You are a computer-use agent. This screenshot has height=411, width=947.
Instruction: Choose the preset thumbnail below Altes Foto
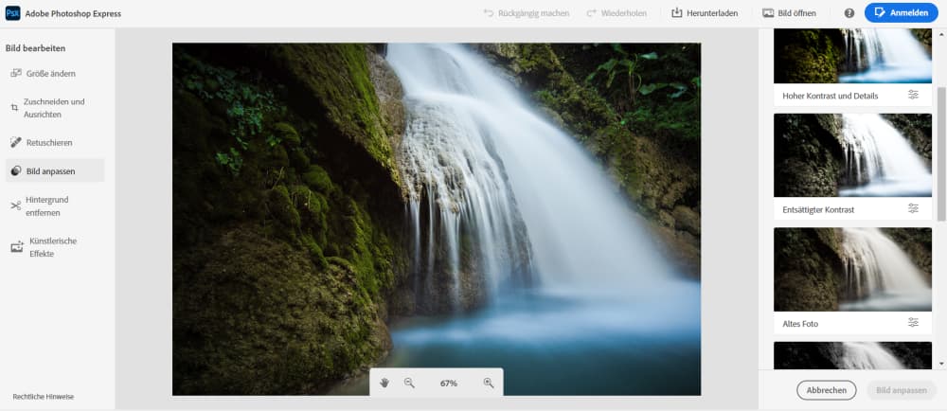[x=852, y=355]
